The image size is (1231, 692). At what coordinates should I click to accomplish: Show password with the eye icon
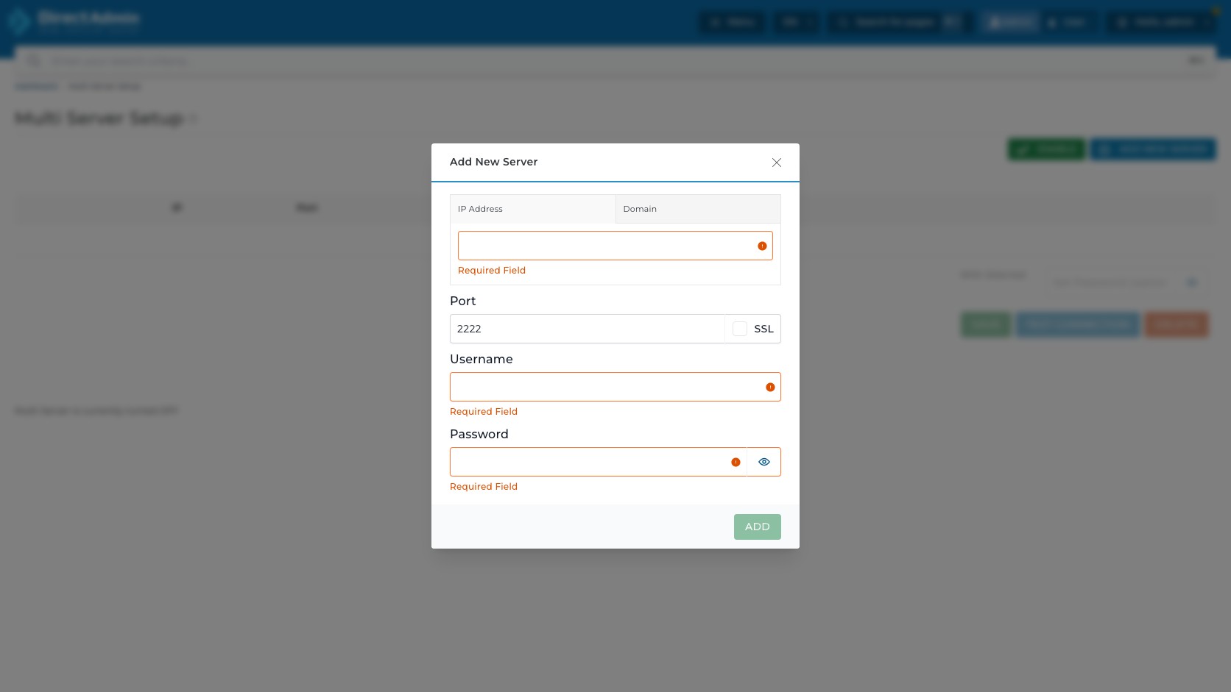764,462
